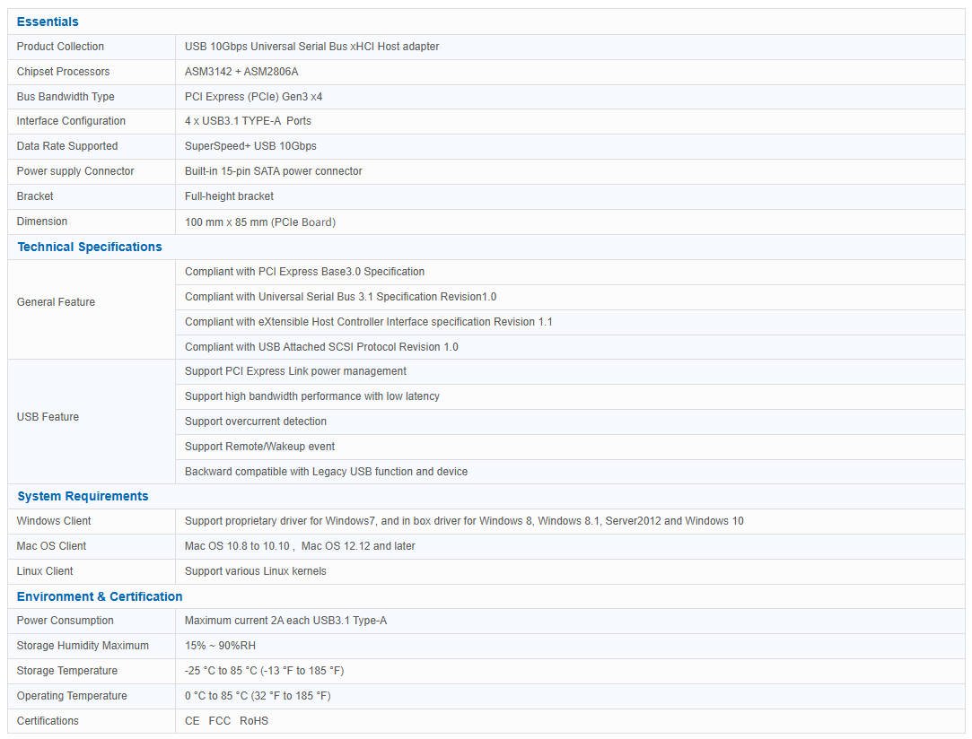
Task: Click the USB Attached SCSI Protocol line
Action: tap(321, 347)
